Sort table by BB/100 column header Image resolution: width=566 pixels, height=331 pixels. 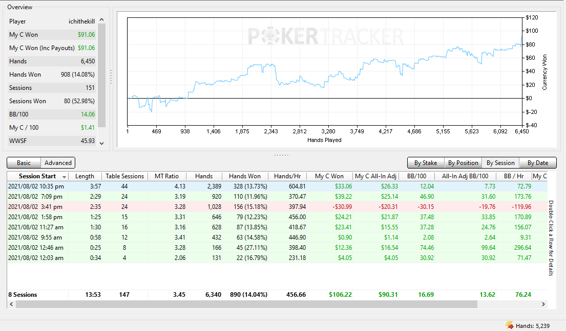point(416,176)
